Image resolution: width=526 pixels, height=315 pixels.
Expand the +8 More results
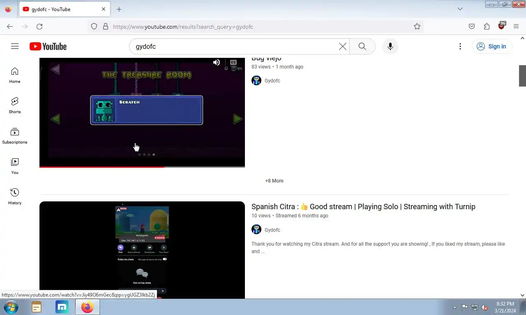pyautogui.click(x=274, y=181)
